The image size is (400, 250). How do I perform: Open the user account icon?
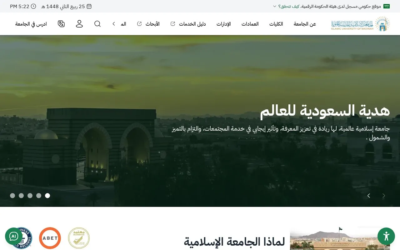point(79,24)
